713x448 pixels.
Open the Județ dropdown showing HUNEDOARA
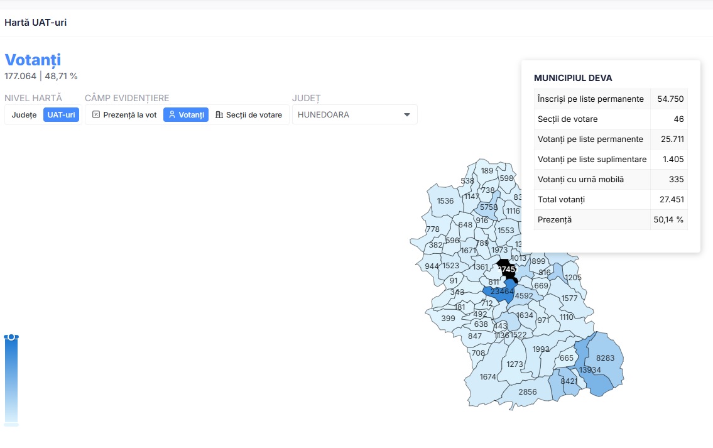coord(354,115)
